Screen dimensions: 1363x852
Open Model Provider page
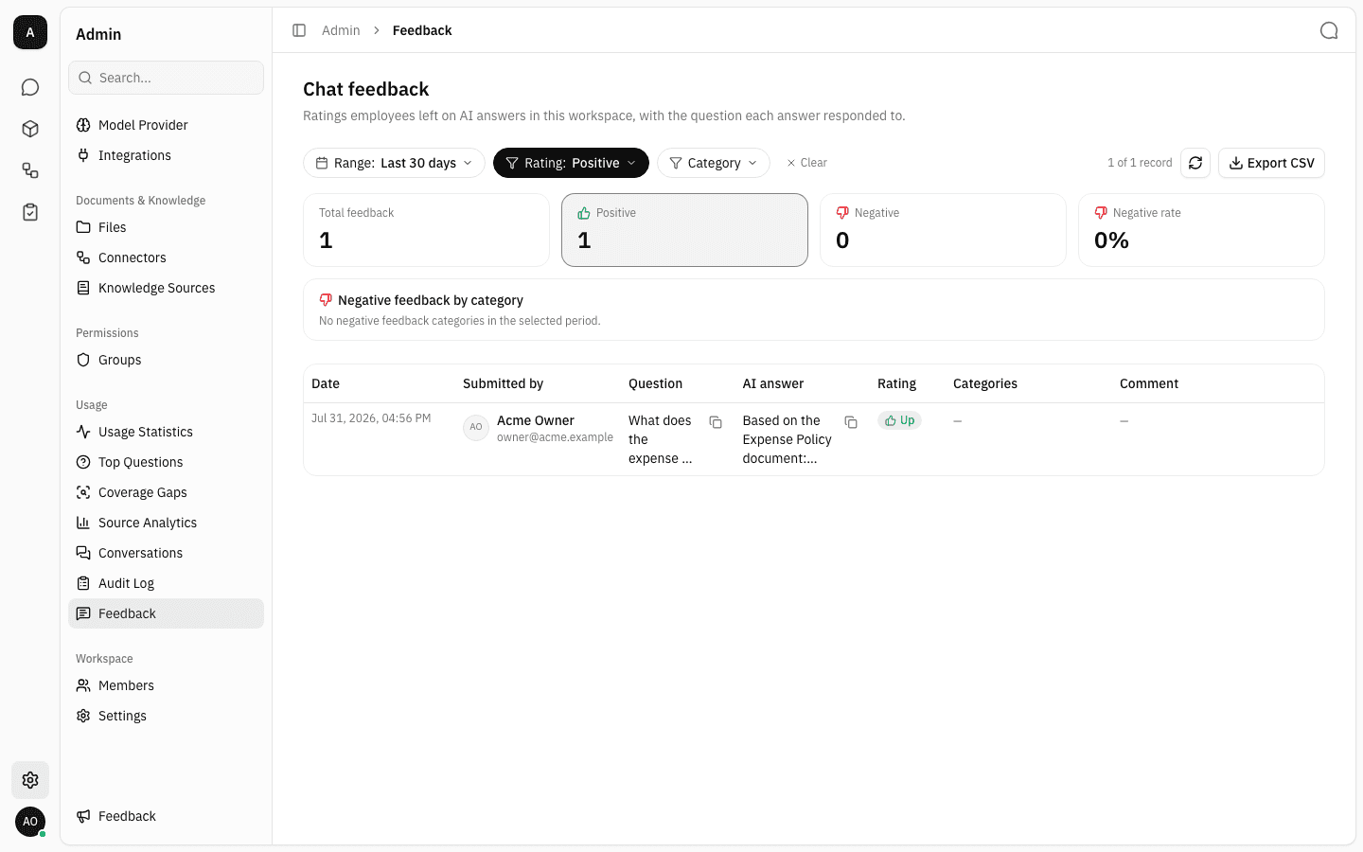[x=166, y=125]
